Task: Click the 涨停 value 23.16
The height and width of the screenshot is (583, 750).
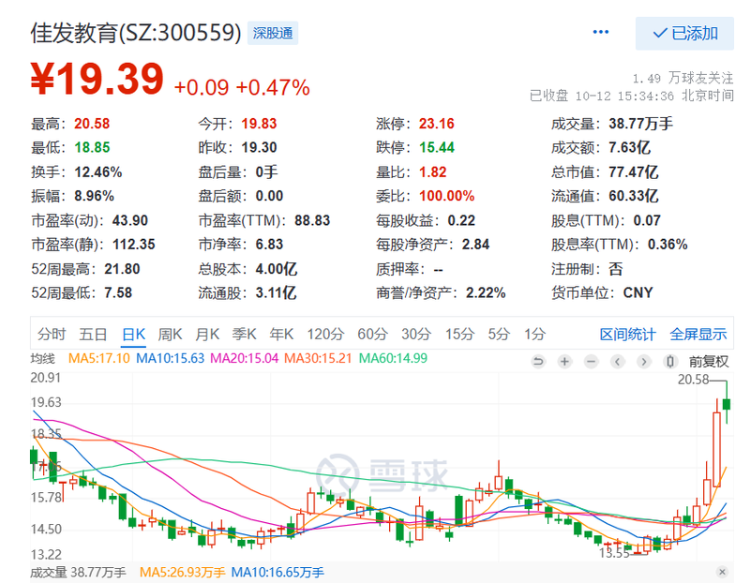Action: pyautogui.click(x=437, y=124)
